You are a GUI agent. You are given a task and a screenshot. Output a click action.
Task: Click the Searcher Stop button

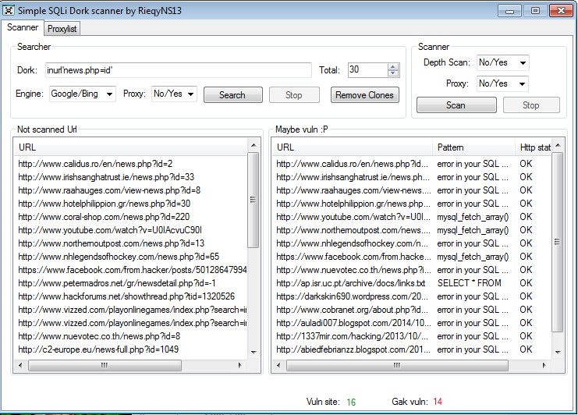pyautogui.click(x=294, y=95)
